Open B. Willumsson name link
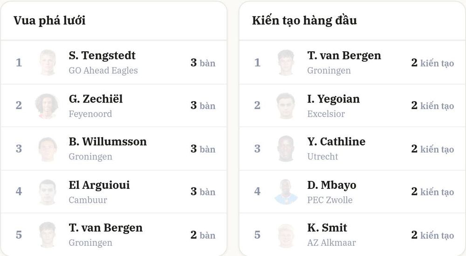The width and height of the screenshot is (466, 256). point(108,142)
